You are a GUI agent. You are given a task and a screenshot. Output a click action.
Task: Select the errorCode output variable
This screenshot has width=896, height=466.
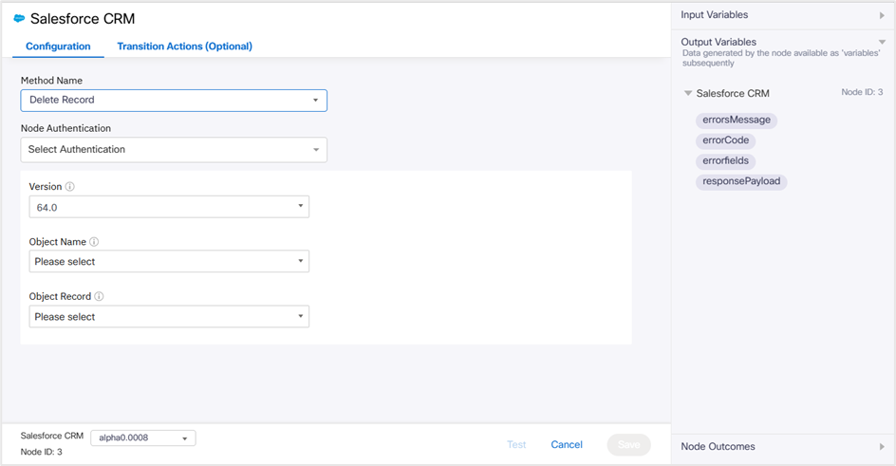click(x=725, y=140)
